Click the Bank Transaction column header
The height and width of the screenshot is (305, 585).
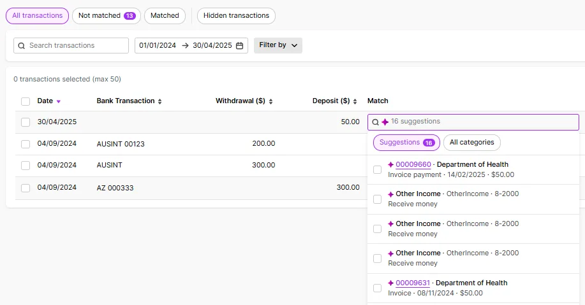[125, 101]
